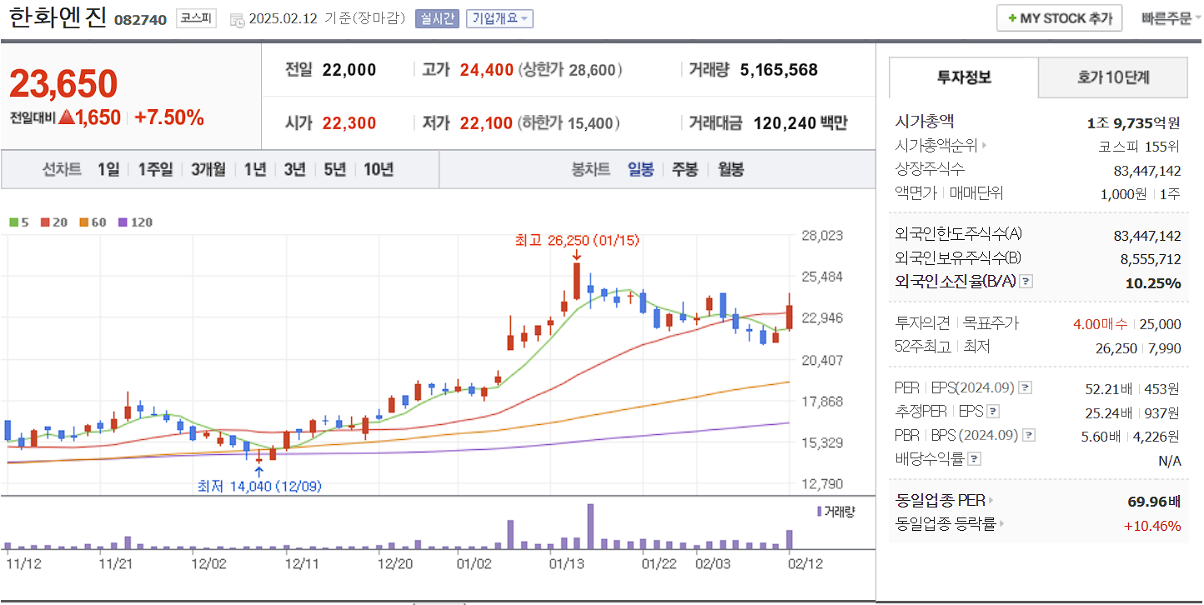Open the EPS(2024.09) help icon

click(x=1026, y=386)
